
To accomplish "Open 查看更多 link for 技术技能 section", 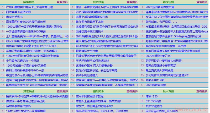I will tap(132, 2).
